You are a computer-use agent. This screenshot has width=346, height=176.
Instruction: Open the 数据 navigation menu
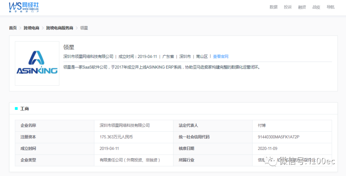(273, 7)
